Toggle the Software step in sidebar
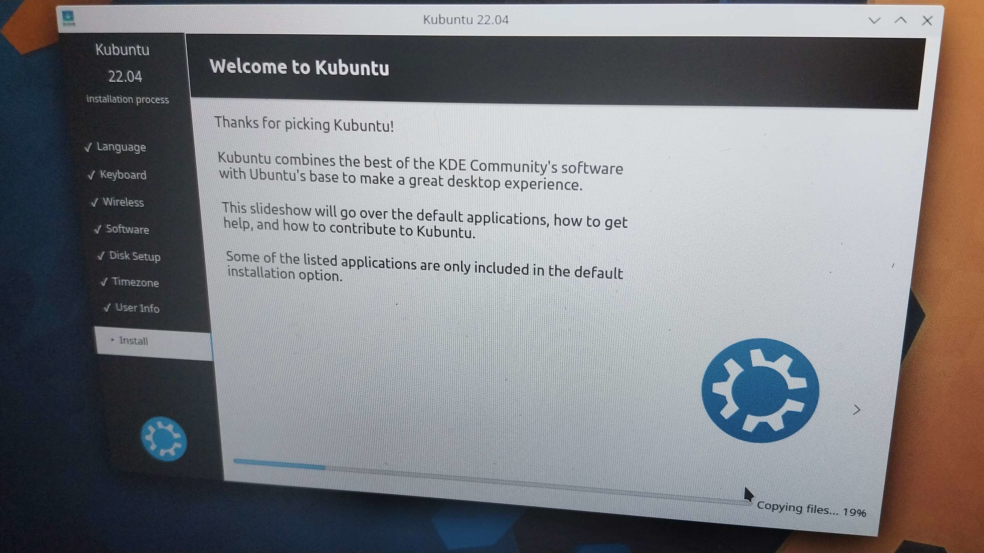Screen dimensions: 984x553 124,228
